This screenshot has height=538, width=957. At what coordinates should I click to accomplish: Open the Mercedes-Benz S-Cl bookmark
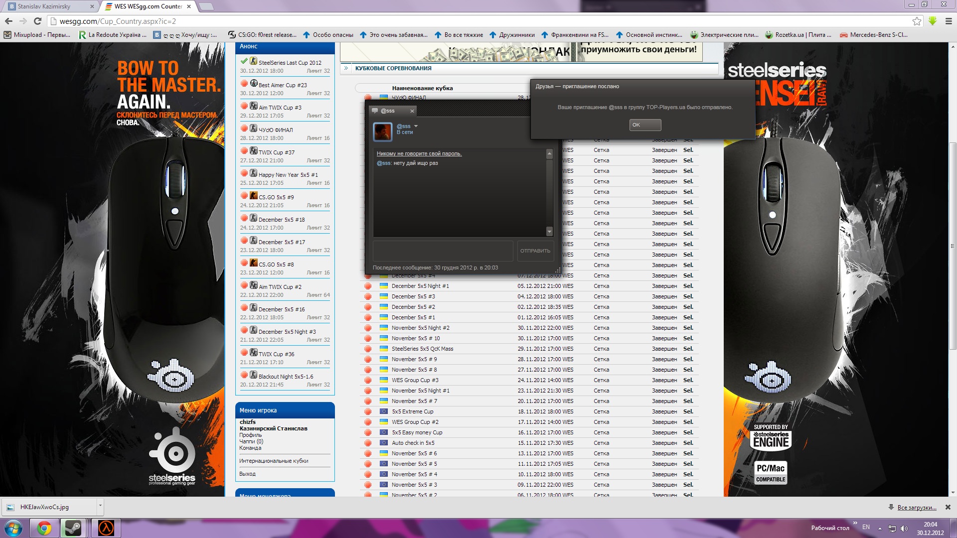(x=873, y=35)
